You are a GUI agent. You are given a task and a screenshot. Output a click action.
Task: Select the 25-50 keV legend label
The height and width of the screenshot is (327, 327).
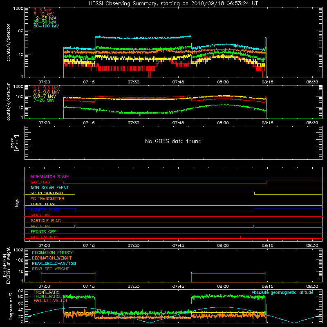coord(45,22)
